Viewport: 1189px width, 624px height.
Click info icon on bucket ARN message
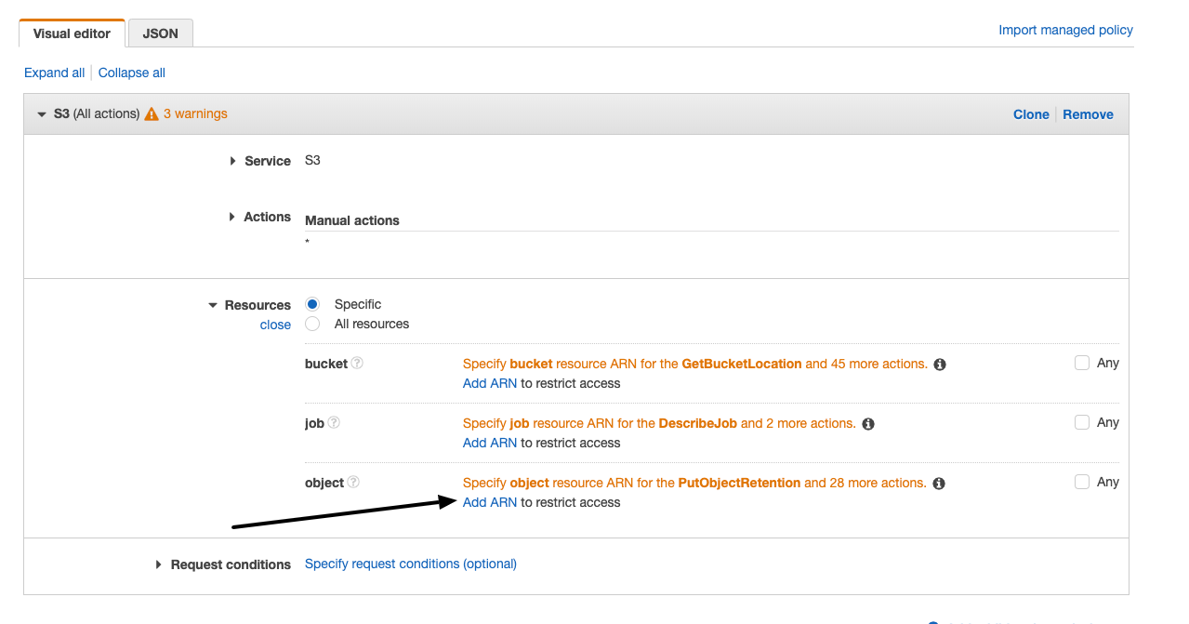940,365
